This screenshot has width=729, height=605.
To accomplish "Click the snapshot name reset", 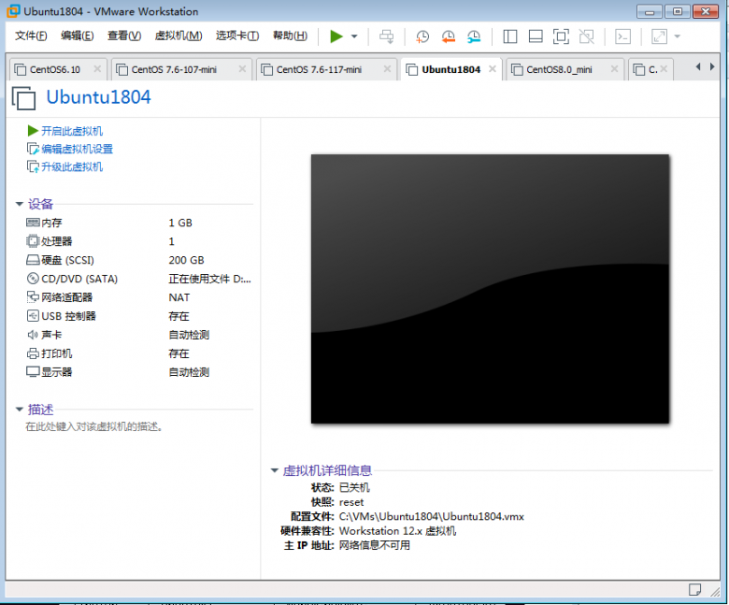I will [x=351, y=502].
